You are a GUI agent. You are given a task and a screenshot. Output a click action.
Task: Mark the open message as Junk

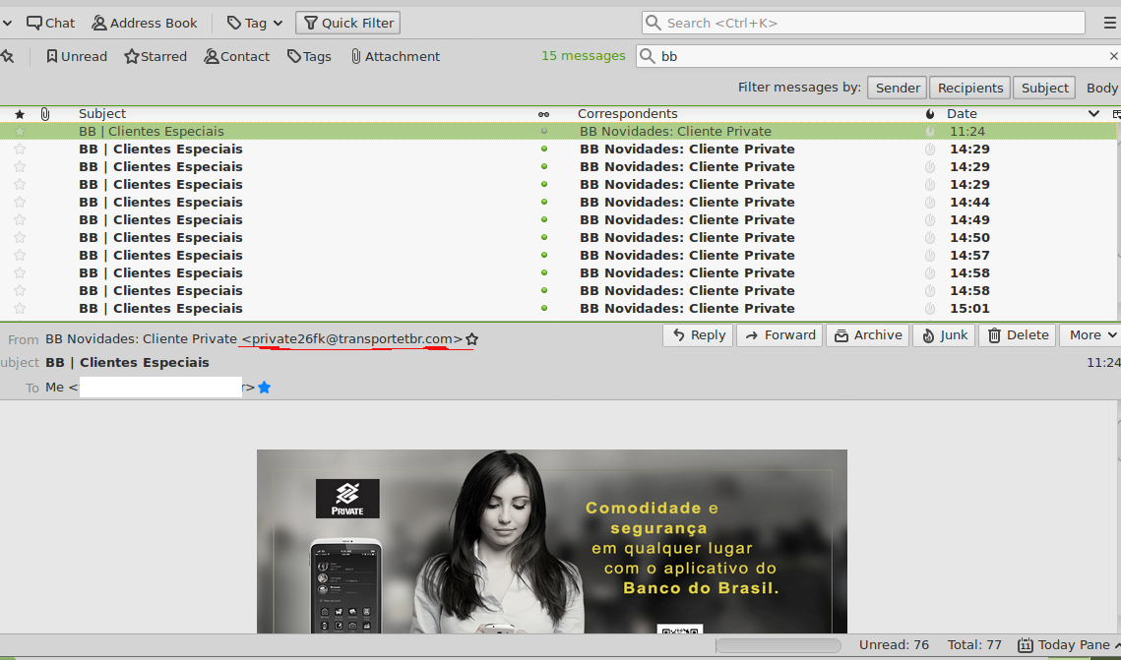coord(944,335)
